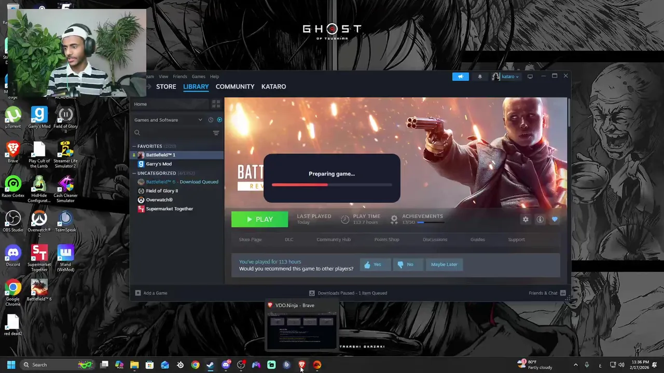The image size is (664, 373).
Task: Click the Maybe Later button
Action: (x=444, y=265)
